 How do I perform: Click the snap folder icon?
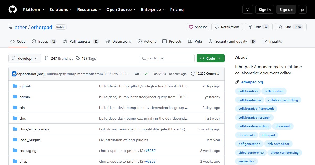pyautogui.click(x=15, y=161)
